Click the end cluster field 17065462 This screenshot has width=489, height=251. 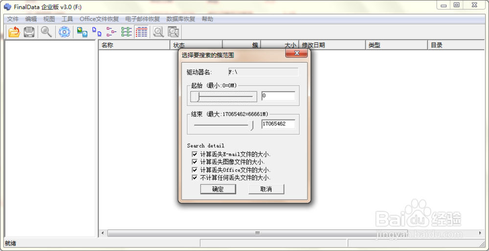point(278,124)
